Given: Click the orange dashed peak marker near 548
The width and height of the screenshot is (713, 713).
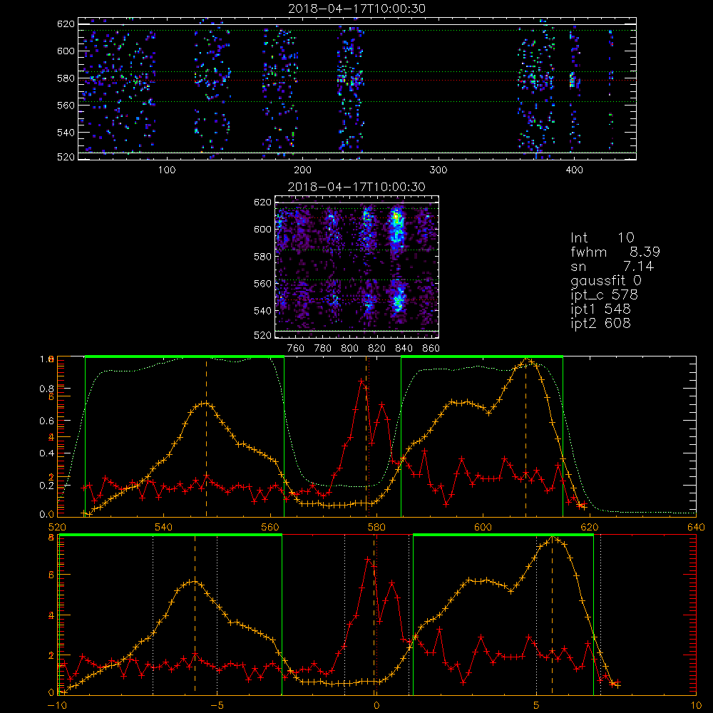Looking at the screenshot, I should 207,438.
